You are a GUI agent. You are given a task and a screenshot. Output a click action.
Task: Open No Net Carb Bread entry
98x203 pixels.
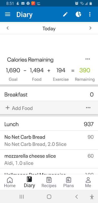(49, 140)
